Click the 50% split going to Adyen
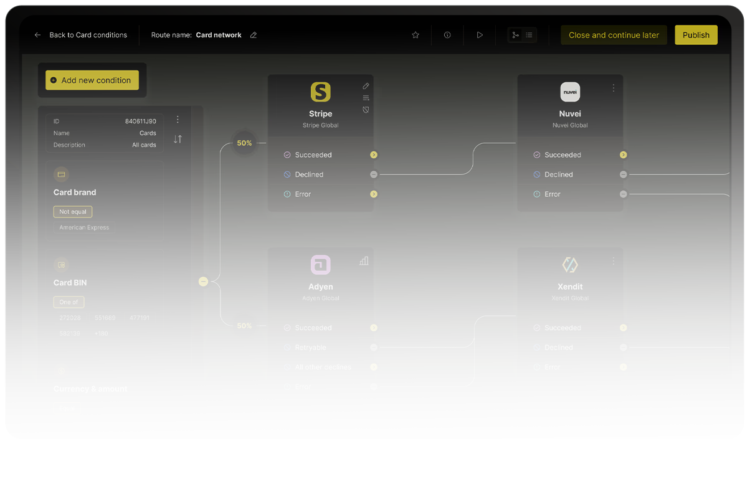 244,326
